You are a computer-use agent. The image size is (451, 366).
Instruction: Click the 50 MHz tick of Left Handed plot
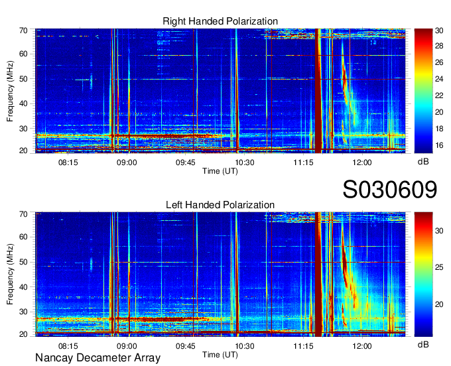(x=23, y=262)
